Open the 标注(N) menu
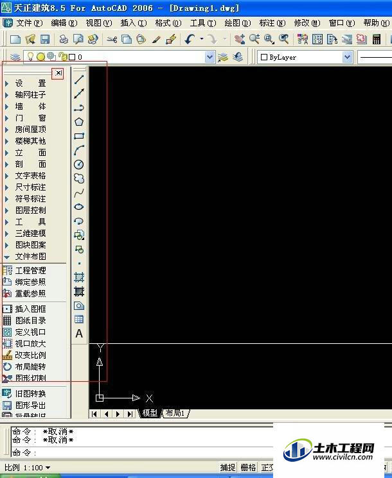Viewport: 392px width, 478px height. [272, 23]
